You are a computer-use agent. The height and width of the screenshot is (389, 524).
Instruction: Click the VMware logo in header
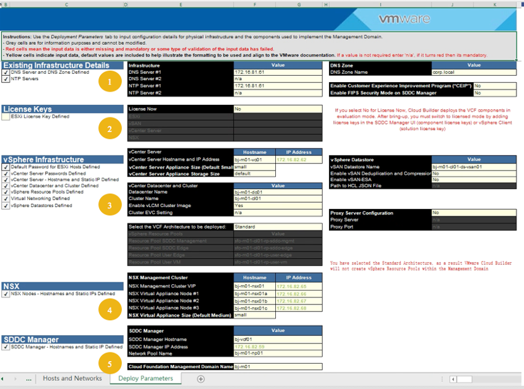[x=404, y=19]
